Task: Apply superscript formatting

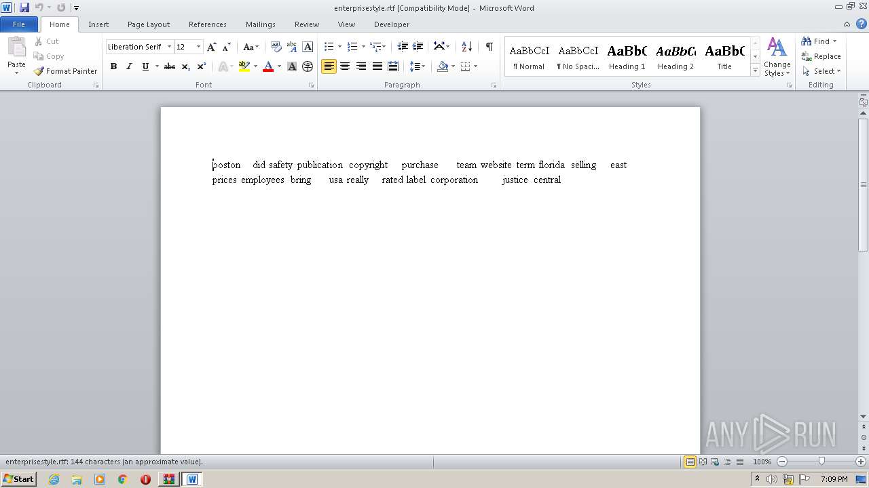Action: click(x=201, y=66)
